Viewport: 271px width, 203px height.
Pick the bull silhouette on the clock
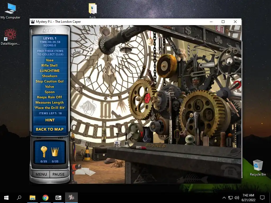coord(88,108)
